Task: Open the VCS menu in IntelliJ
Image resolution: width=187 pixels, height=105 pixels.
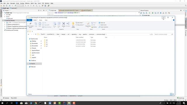Action: click(x=43, y=3)
